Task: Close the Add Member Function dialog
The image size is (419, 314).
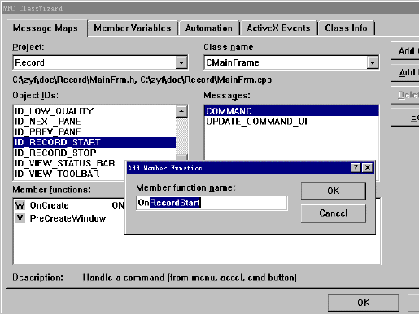Action: coord(368,168)
